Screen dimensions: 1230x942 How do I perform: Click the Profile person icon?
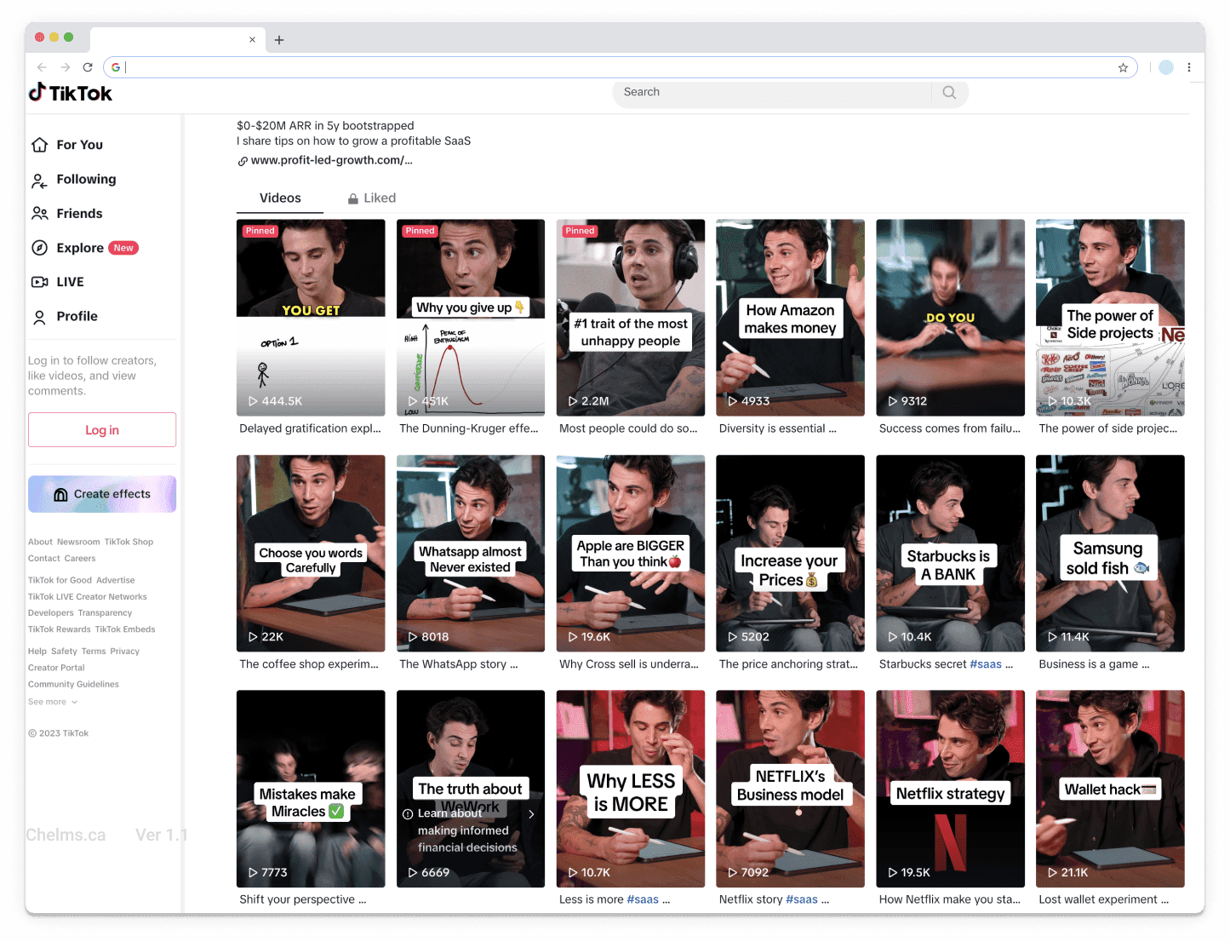(x=40, y=317)
